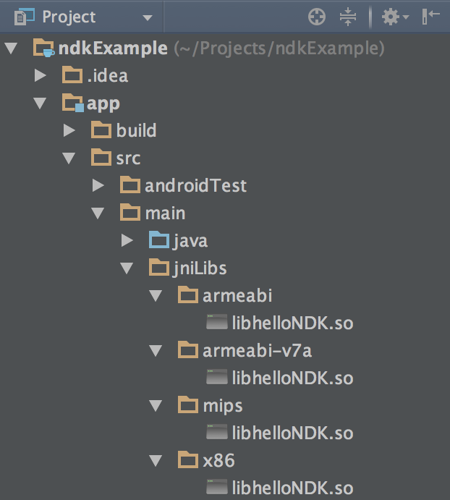The image size is (450, 500).
Task: Collapse the mips folder arrow
Action: point(155,406)
